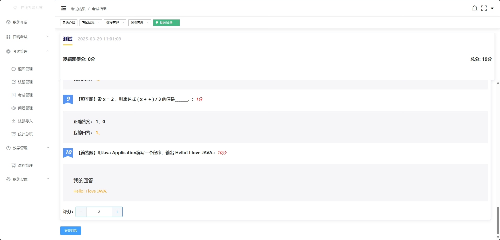
Task: Click the question 10 number badge
Action: (x=68, y=153)
